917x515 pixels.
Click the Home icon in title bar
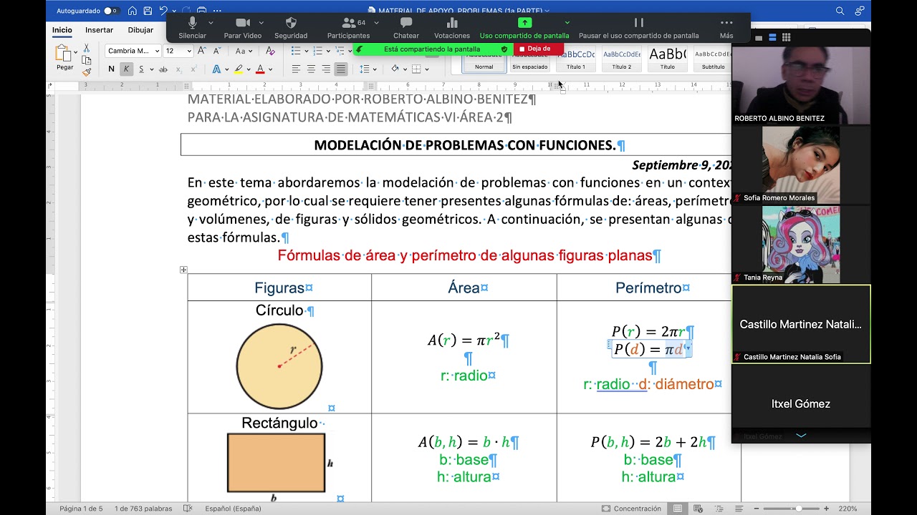click(133, 11)
